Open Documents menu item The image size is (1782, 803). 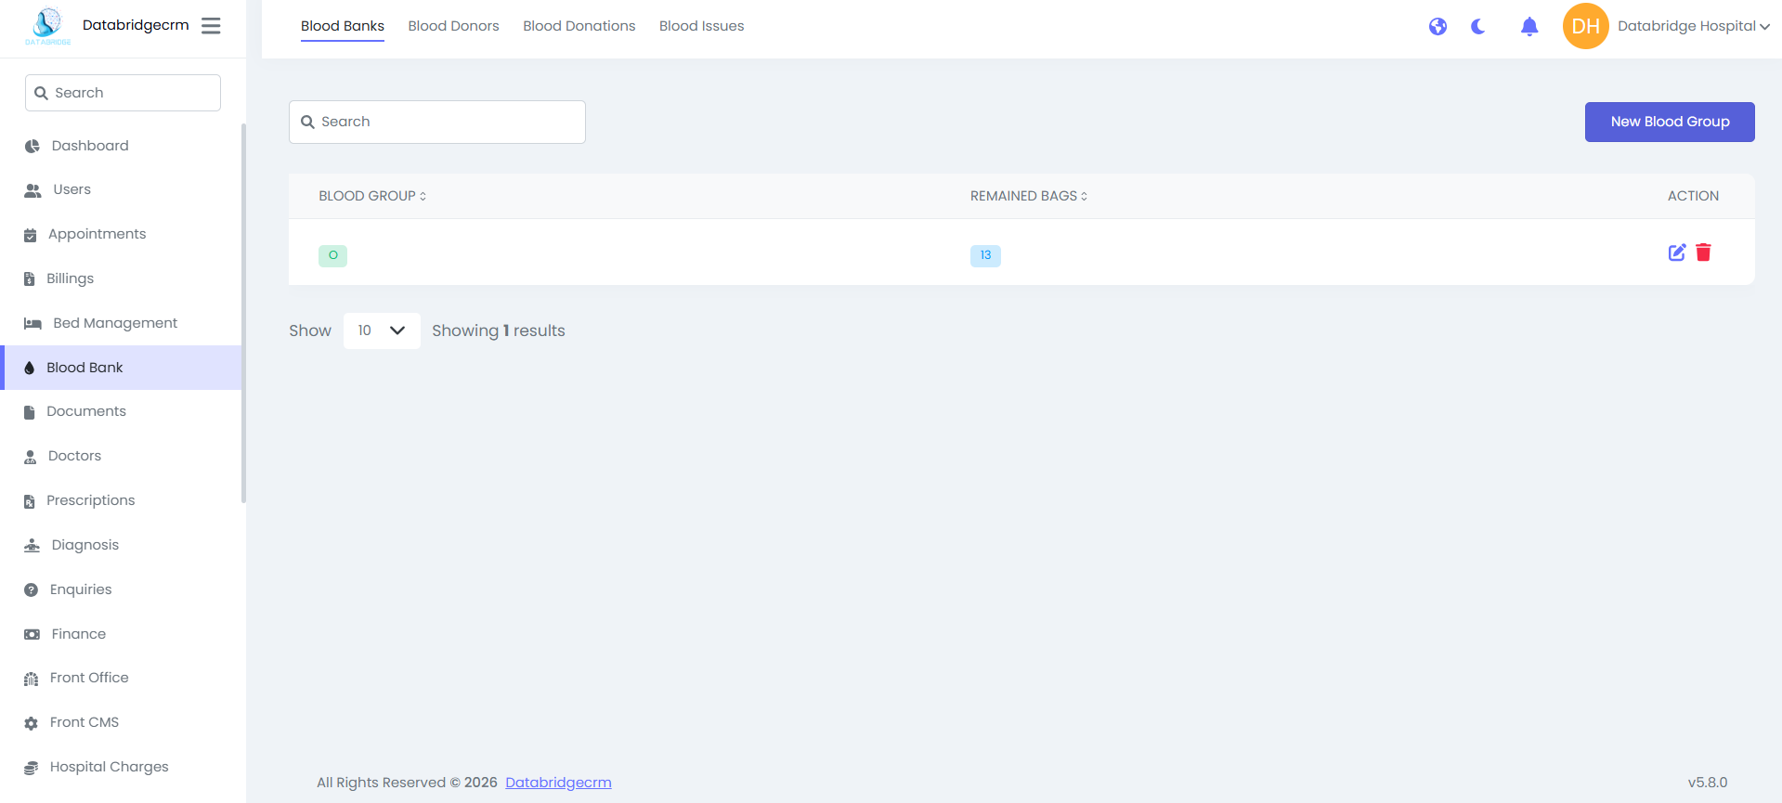click(121, 411)
